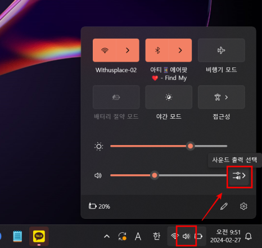The width and height of the screenshot is (262, 248).
Task: Toggle battery saver (배터리 절약 모드) tile
Action: coord(116,97)
